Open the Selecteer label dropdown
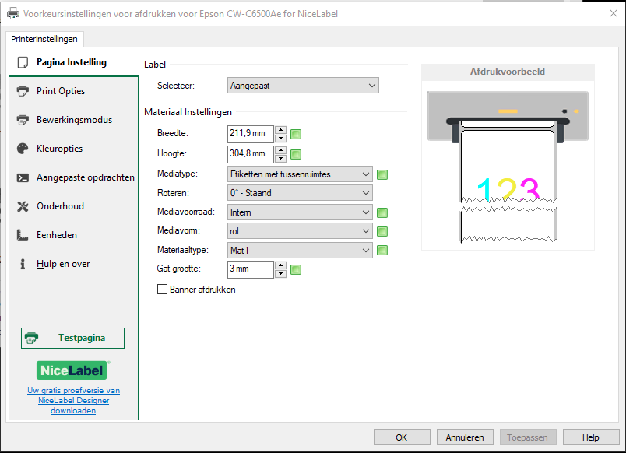This screenshot has width=626, height=453. pyautogui.click(x=303, y=86)
